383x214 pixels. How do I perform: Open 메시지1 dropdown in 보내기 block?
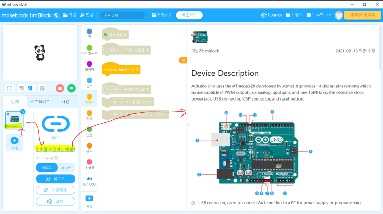click(x=120, y=102)
